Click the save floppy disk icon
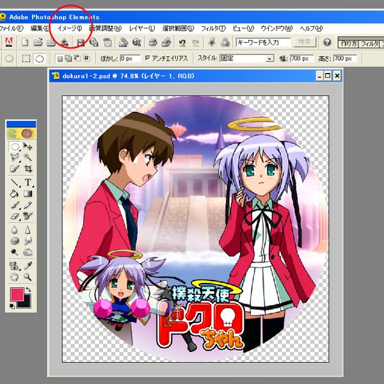 81,42
